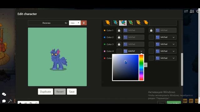Click the highlighted third multicolor pattern thumbnail

(x=123, y=23)
